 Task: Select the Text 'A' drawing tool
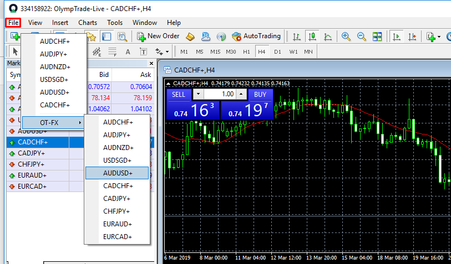coord(128,51)
